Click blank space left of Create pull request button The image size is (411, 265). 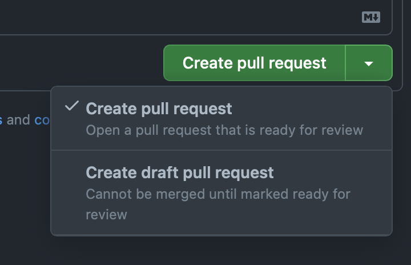(81, 63)
